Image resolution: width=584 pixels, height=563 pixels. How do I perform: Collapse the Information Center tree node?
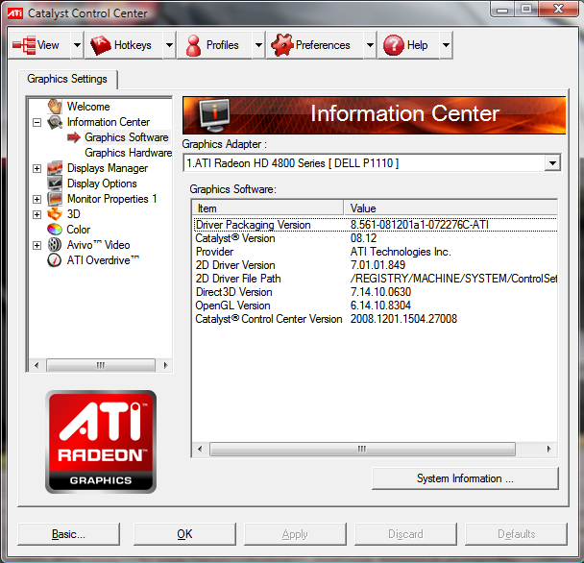tap(37, 122)
